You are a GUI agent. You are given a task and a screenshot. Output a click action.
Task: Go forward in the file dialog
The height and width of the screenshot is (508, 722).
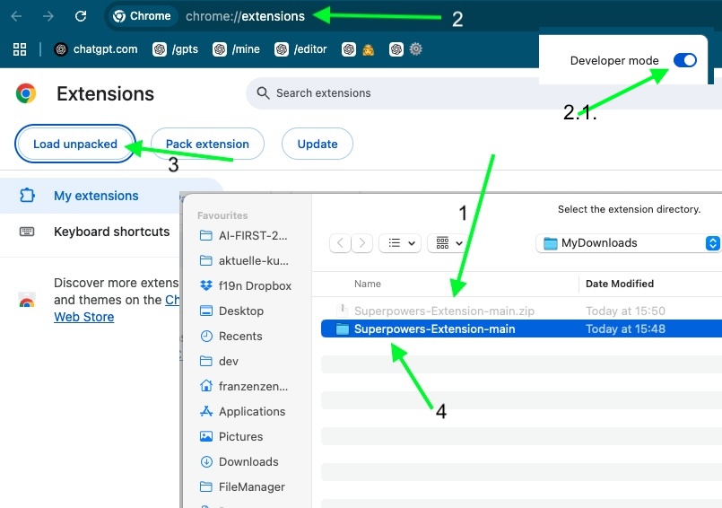362,243
